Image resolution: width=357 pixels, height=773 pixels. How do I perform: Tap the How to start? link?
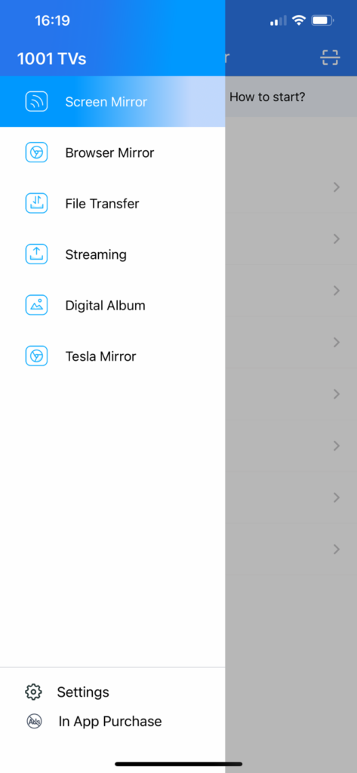click(267, 97)
